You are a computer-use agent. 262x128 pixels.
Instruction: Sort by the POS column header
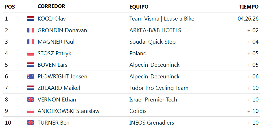(10, 7)
